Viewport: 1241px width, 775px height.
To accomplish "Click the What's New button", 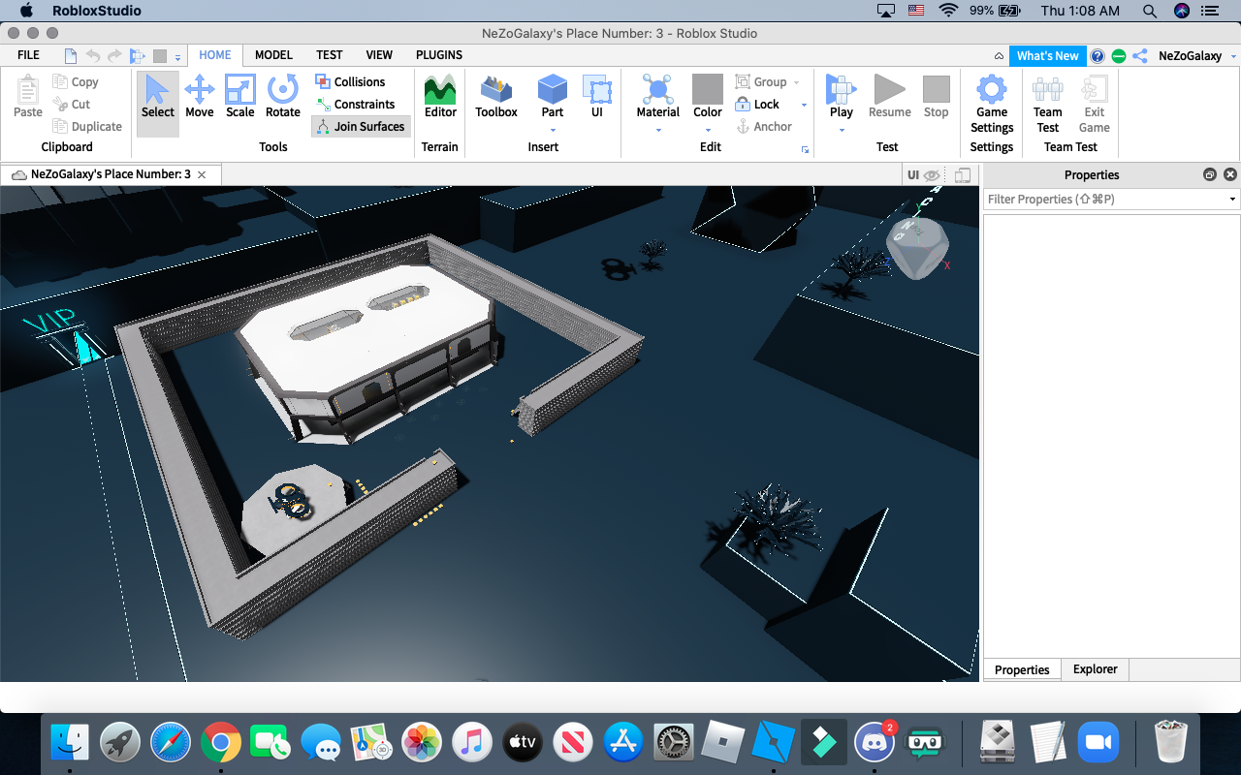I will [x=1047, y=55].
